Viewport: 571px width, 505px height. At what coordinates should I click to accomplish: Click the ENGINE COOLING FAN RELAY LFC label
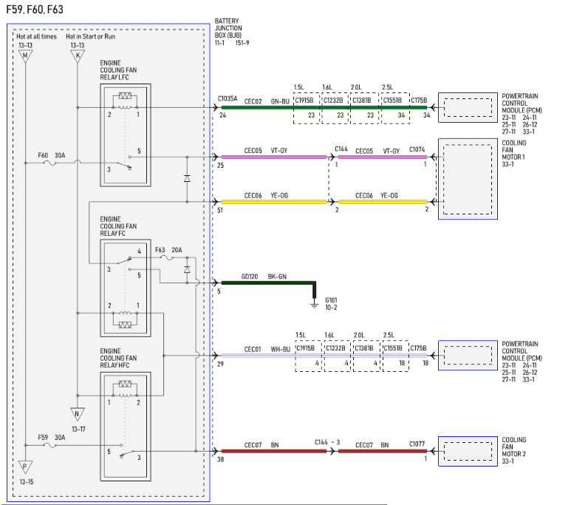point(118,70)
